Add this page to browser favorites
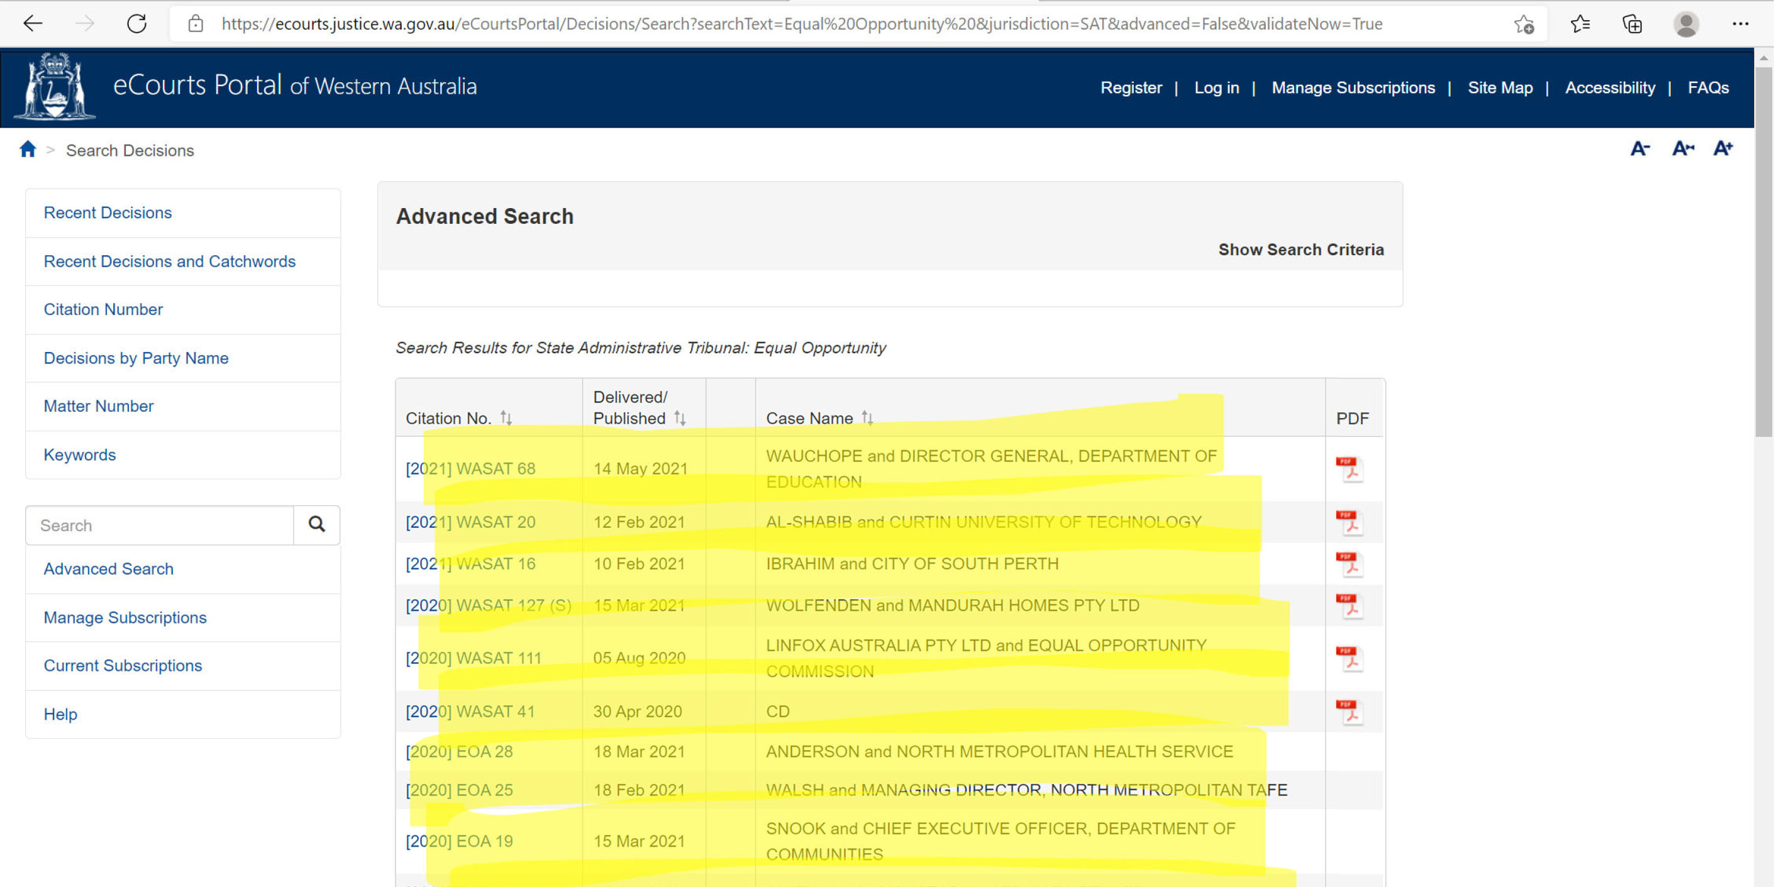The width and height of the screenshot is (1774, 887). click(x=1523, y=24)
